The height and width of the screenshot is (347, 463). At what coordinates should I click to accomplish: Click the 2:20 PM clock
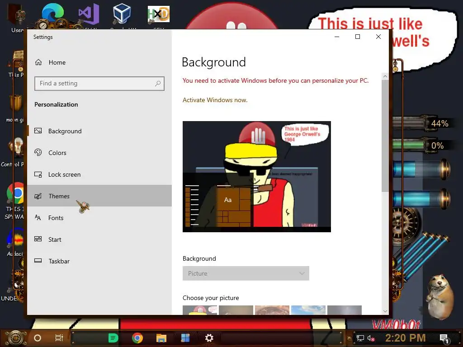tap(406, 338)
